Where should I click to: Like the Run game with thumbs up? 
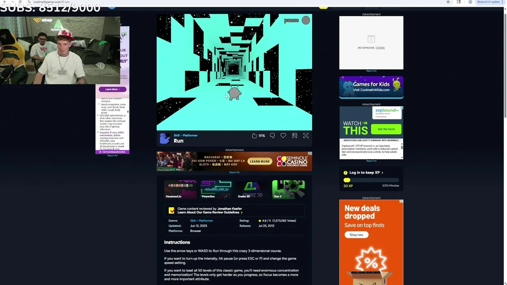(254, 136)
